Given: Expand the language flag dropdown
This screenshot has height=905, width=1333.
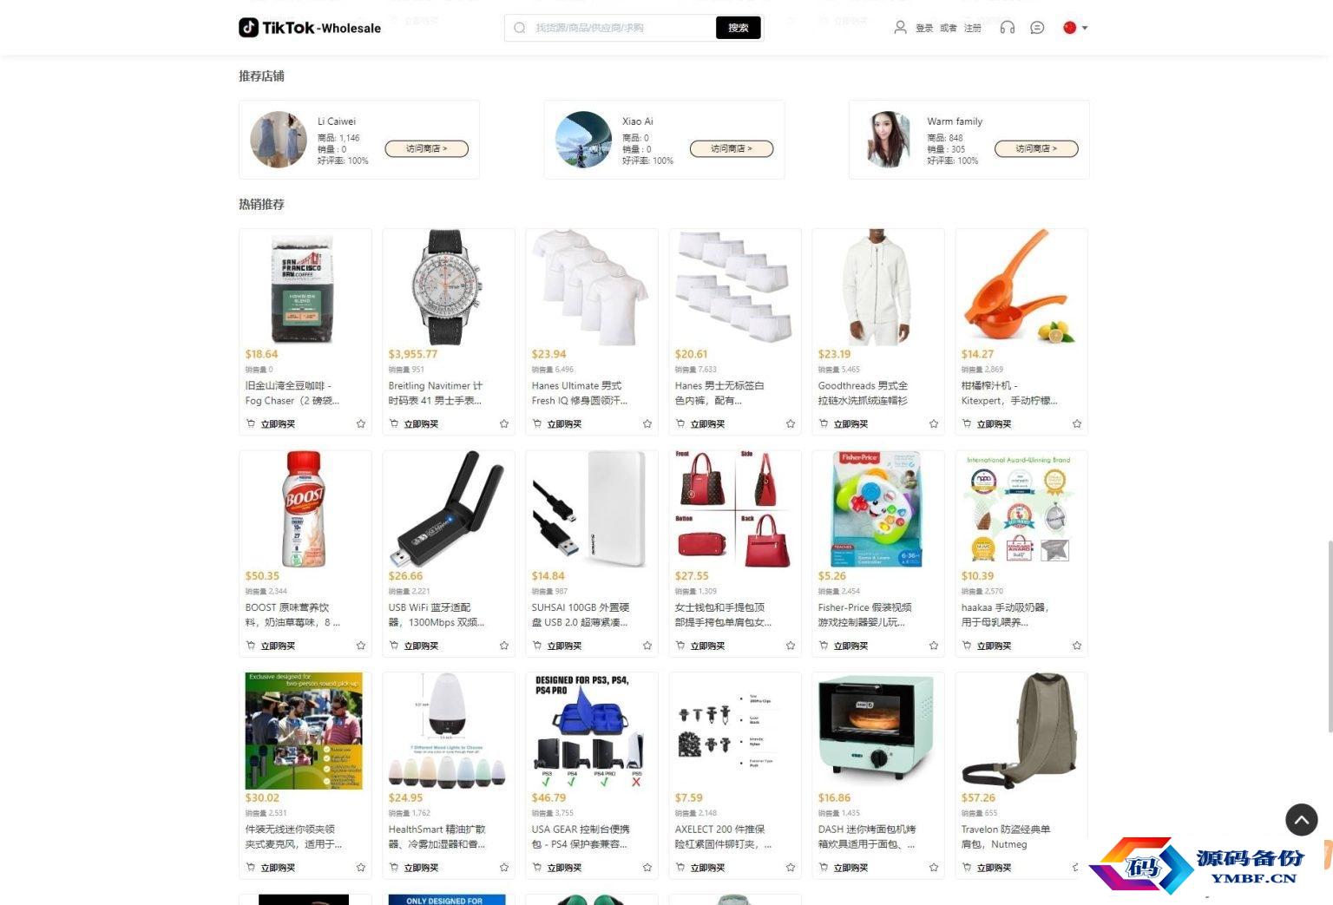Looking at the screenshot, I should coord(1075,28).
